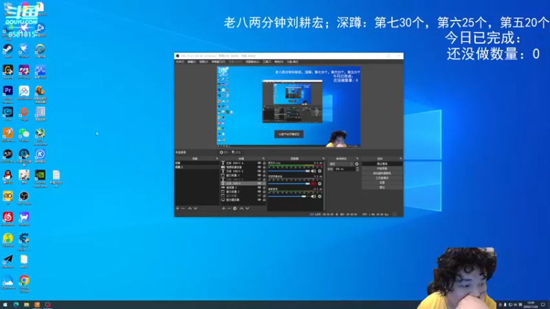550x309 pixels.
Task: Unmute the second mixer channel red speaker
Action: coord(313,183)
